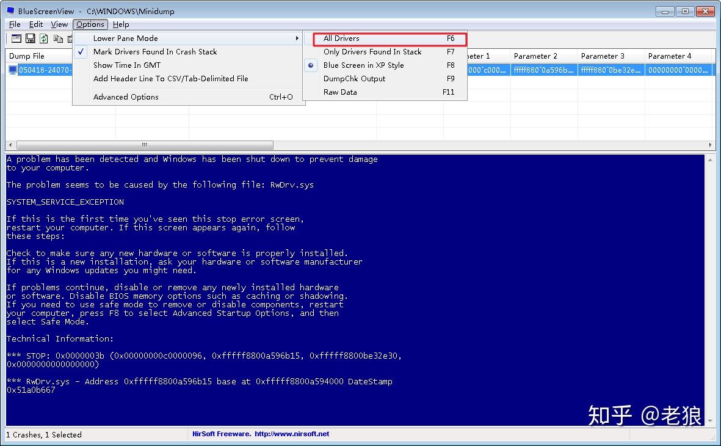Click the Advanced Options toolbar icon
This screenshot has height=446, width=721.
point(16,38)
